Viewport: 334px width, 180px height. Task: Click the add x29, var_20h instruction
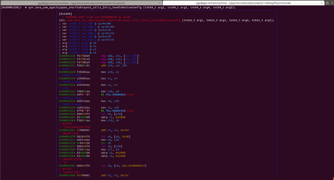114,65
